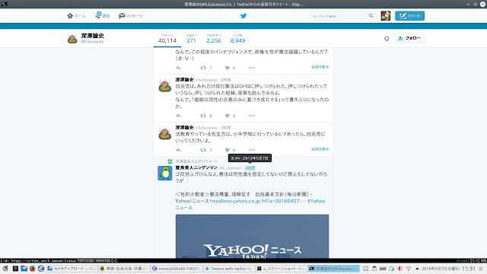Launch the globe browser icon in taskbar
Viewport: 487px width, 274px height.
pos(40,269)
